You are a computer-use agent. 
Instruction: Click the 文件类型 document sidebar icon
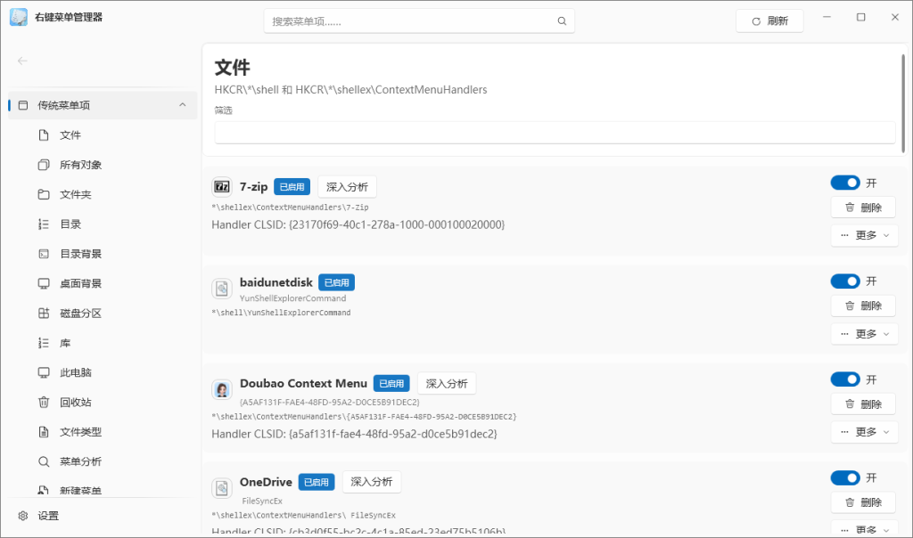click(44, 432)
